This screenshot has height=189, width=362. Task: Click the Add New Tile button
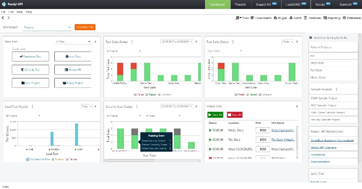pos(86,27)
